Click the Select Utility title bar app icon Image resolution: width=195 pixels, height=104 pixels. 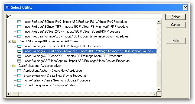(8, 7)
